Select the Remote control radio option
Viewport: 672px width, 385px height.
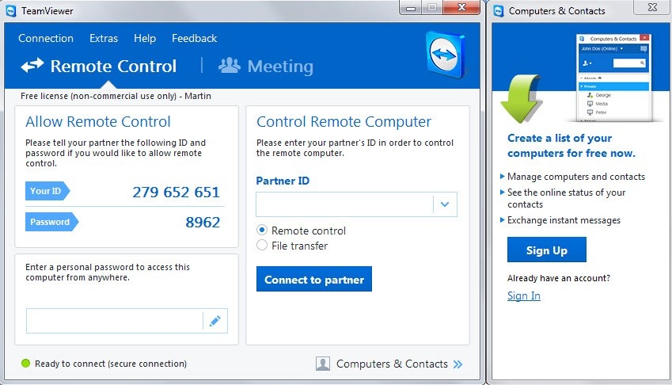(262, 231)
